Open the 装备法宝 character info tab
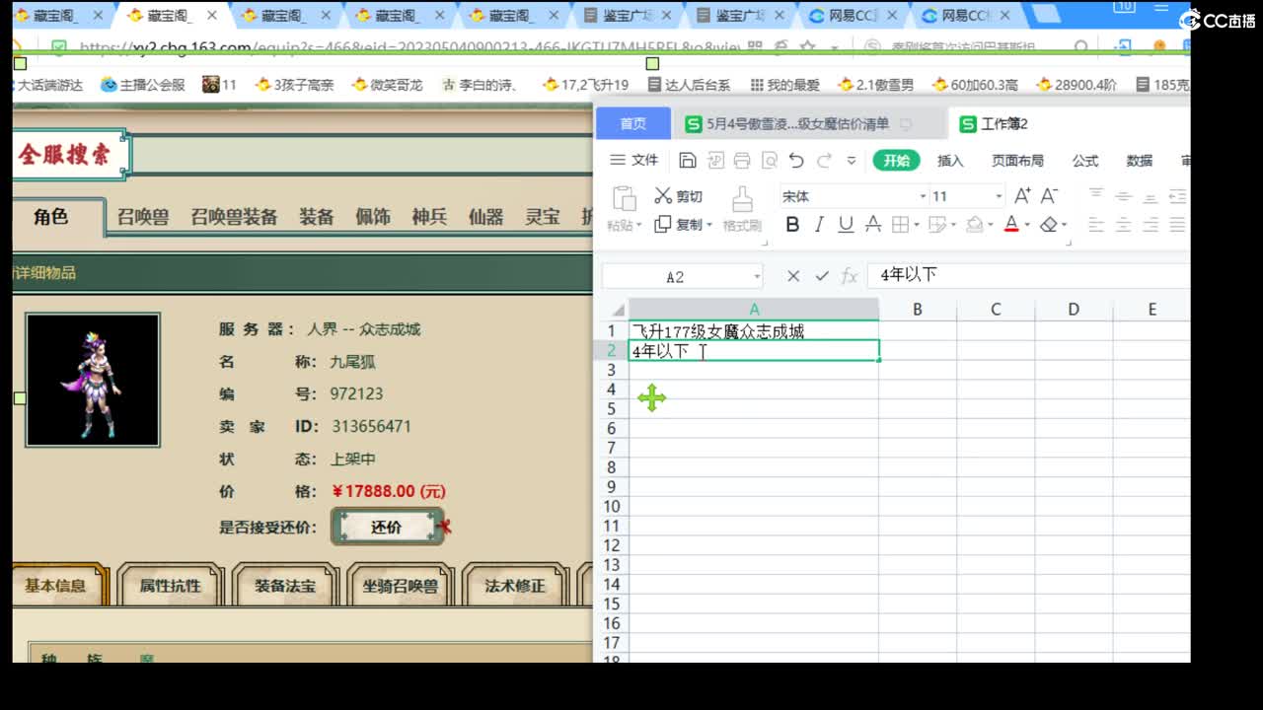 [x=285, y=585]
